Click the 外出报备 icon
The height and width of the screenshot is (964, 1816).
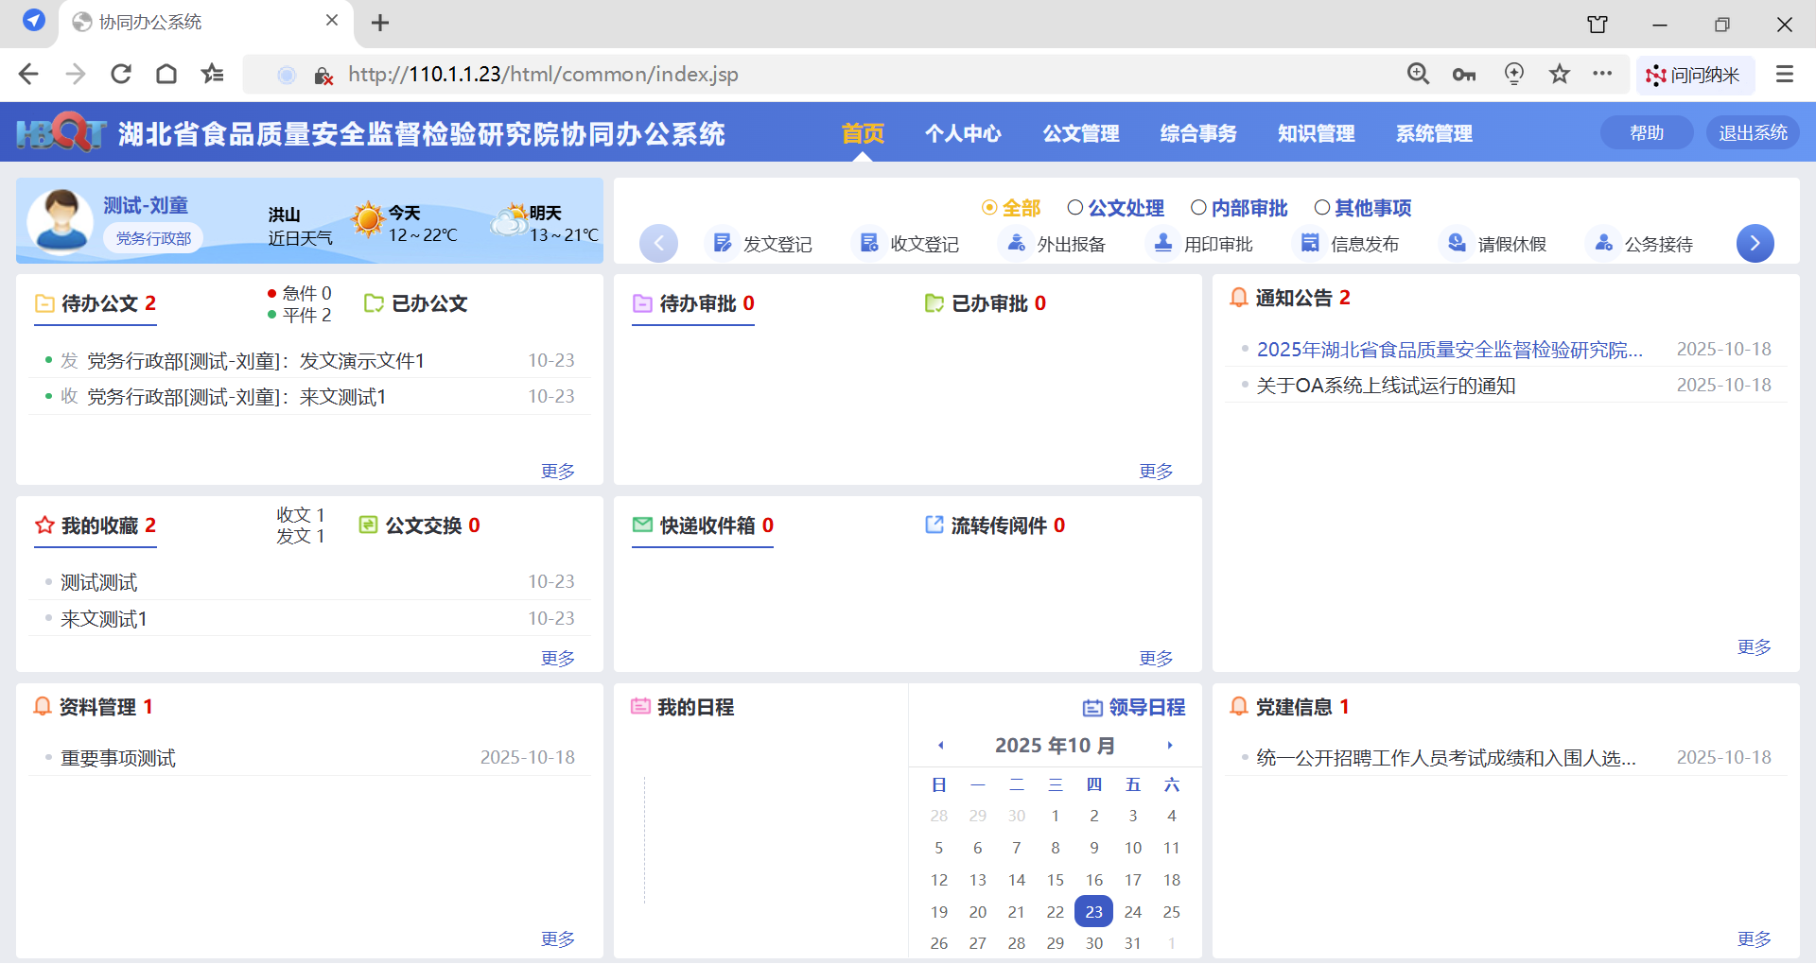pos(1017,244)
